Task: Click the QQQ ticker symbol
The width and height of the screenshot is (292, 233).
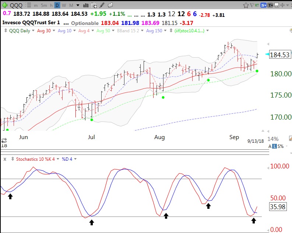Action: pos(16,6)
